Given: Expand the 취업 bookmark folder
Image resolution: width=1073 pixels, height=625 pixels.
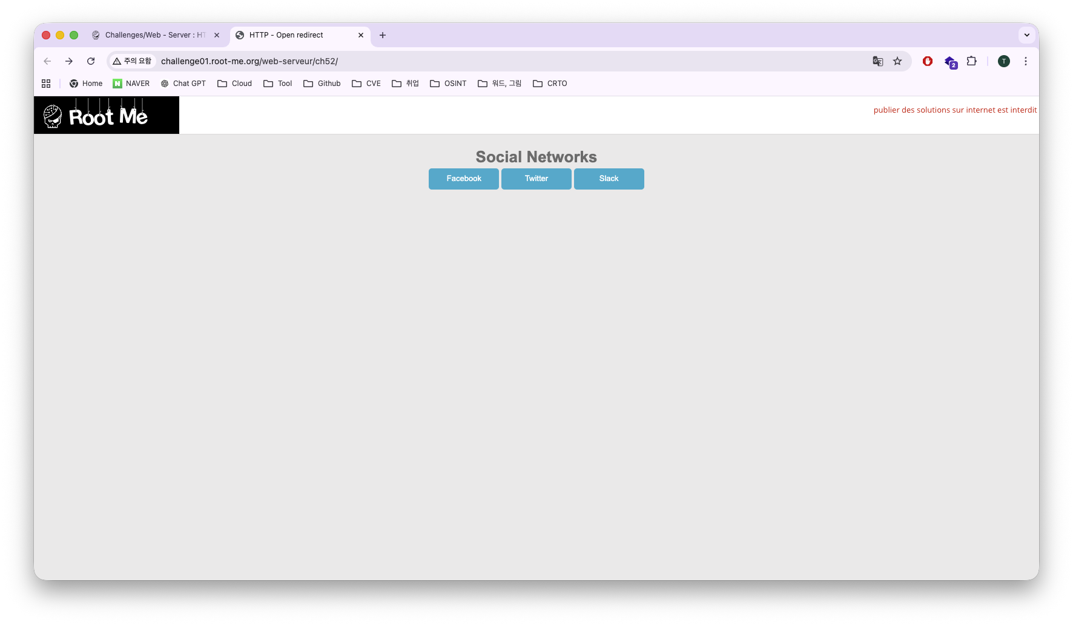Looking at the screenshot, I should point(405,84).
